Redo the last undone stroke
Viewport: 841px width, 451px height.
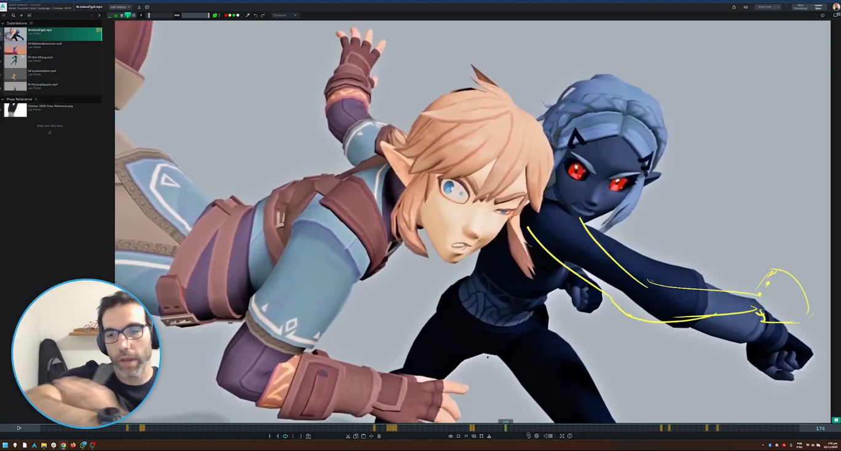263,15
